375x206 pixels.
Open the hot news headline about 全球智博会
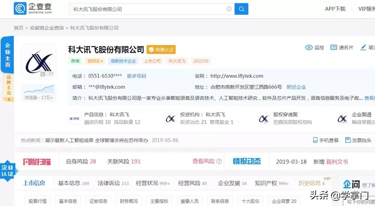tap(96, 140)
